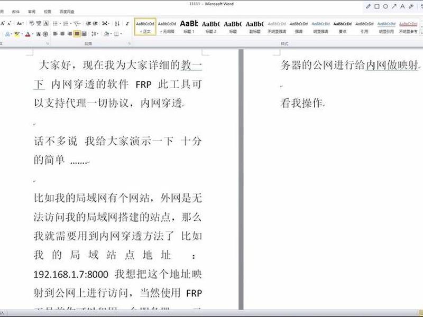Click the Asian Layout icon

point(105,23)
